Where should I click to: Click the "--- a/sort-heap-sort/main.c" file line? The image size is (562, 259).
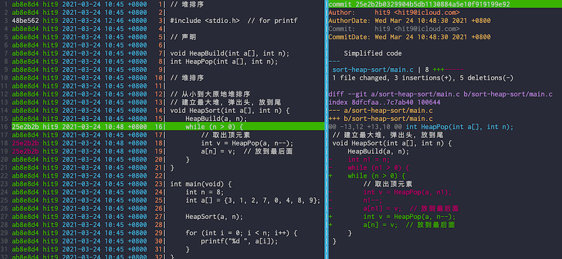[x=381, y=110]
